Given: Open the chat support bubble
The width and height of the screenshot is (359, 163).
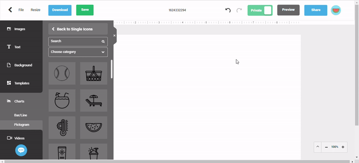Looking at the screenshot, I should point(21,150).
